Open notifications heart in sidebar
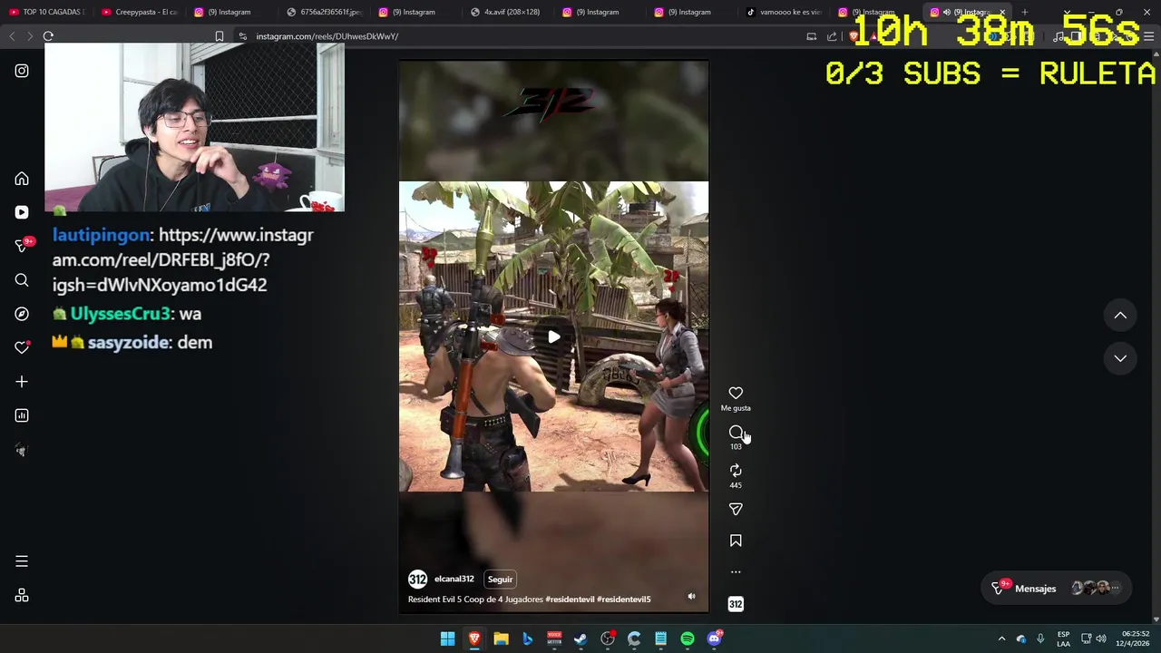Viewport: 1161px width, 653px height. [x=22, y=347]
